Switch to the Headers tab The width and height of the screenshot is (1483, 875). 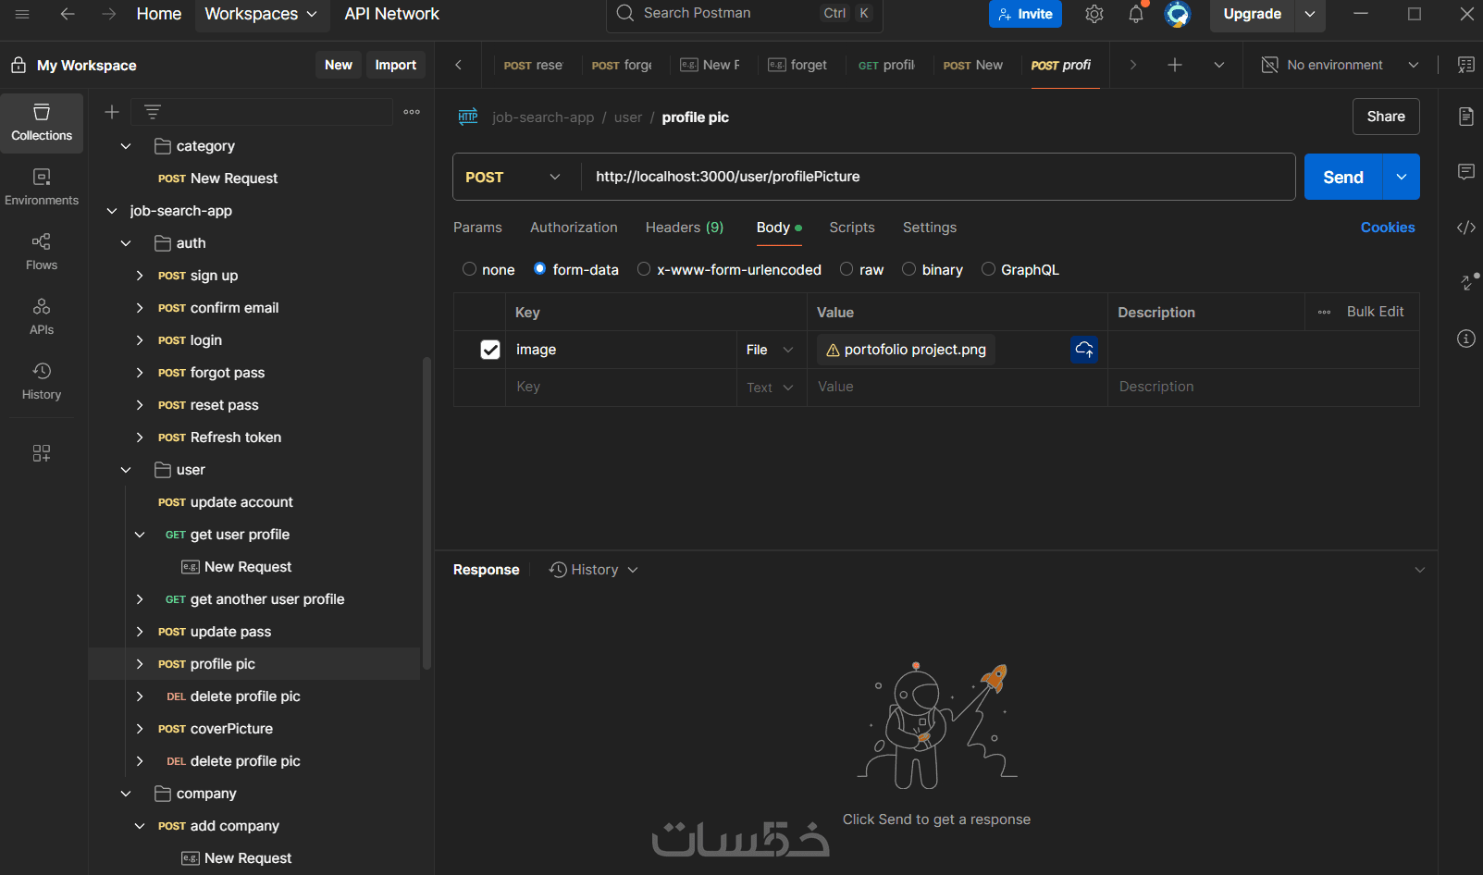point(685,228)
